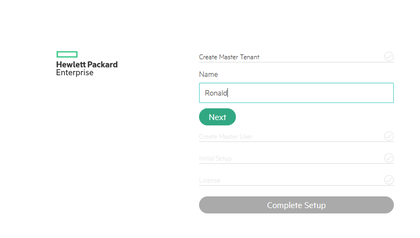
Task: Click the typed text Ronald
Action: (216, 93)
